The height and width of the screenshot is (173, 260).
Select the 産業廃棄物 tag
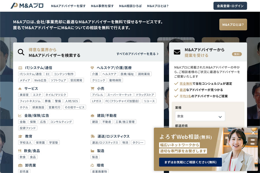99,171
